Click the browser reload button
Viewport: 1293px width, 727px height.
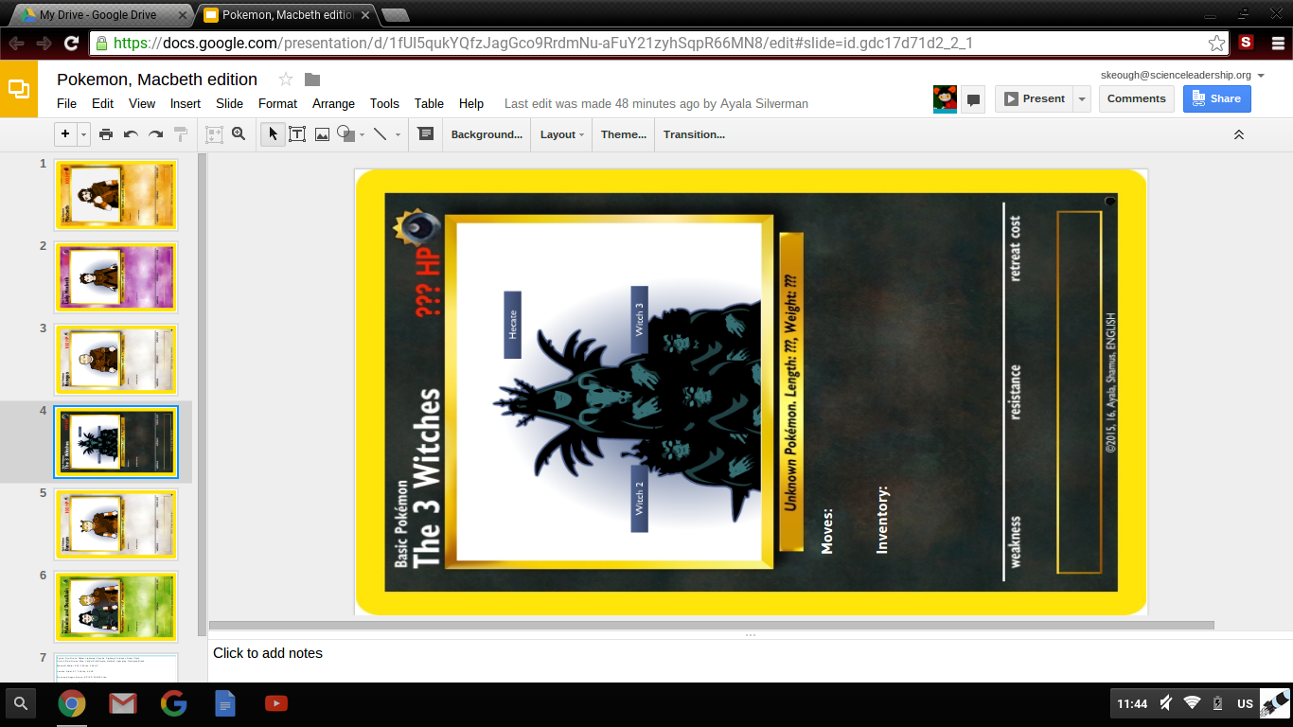pyautogui.click(x=71, y=44)
